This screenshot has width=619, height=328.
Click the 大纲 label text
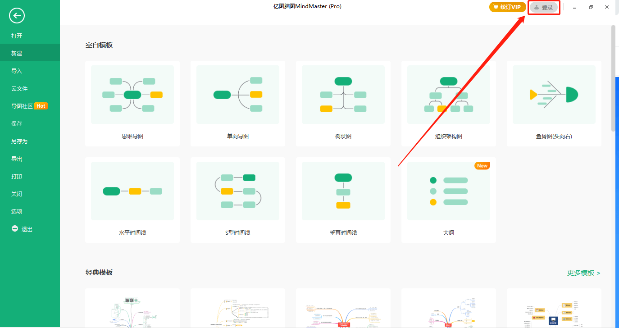(449, 233)
